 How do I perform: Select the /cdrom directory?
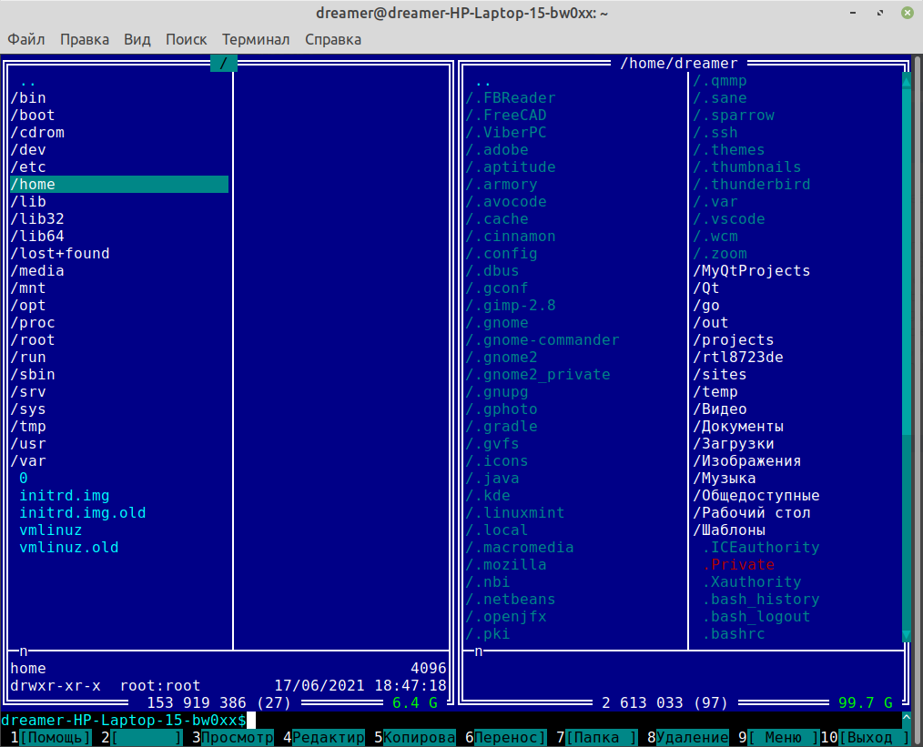coord(37,132)
